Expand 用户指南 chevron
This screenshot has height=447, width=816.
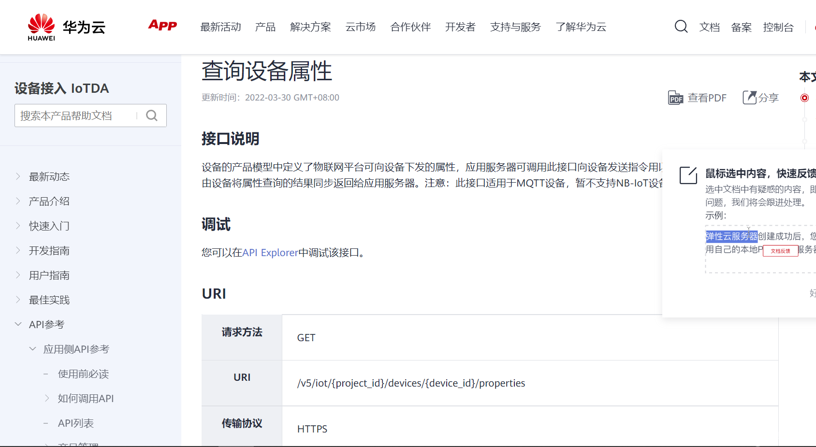18,275
